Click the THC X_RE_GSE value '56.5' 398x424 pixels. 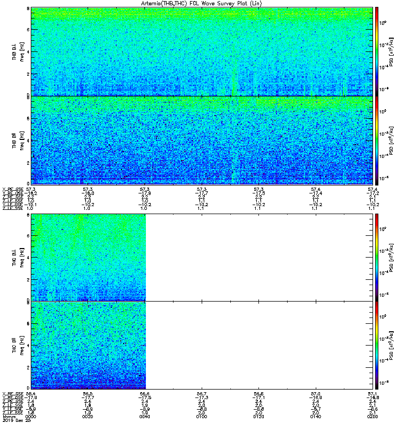[x=88, y=394]
